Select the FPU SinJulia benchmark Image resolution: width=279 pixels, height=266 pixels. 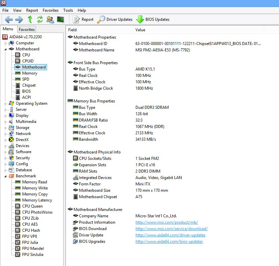pyautogui.click(x=29, y=255)
